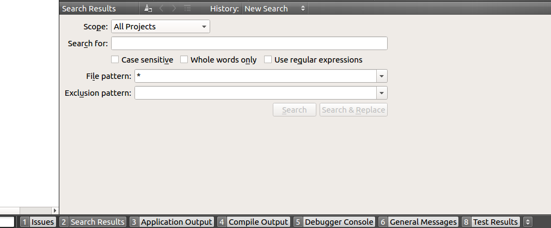This screenshot has height=228, width=551.
Task: Open History New Search dropdown
Action: click(x=274, y=9)
